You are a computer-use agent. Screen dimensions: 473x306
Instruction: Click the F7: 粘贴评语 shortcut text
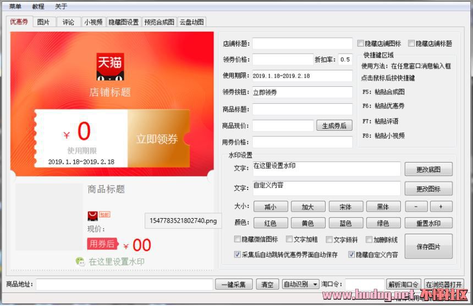(x=381, y=121)
